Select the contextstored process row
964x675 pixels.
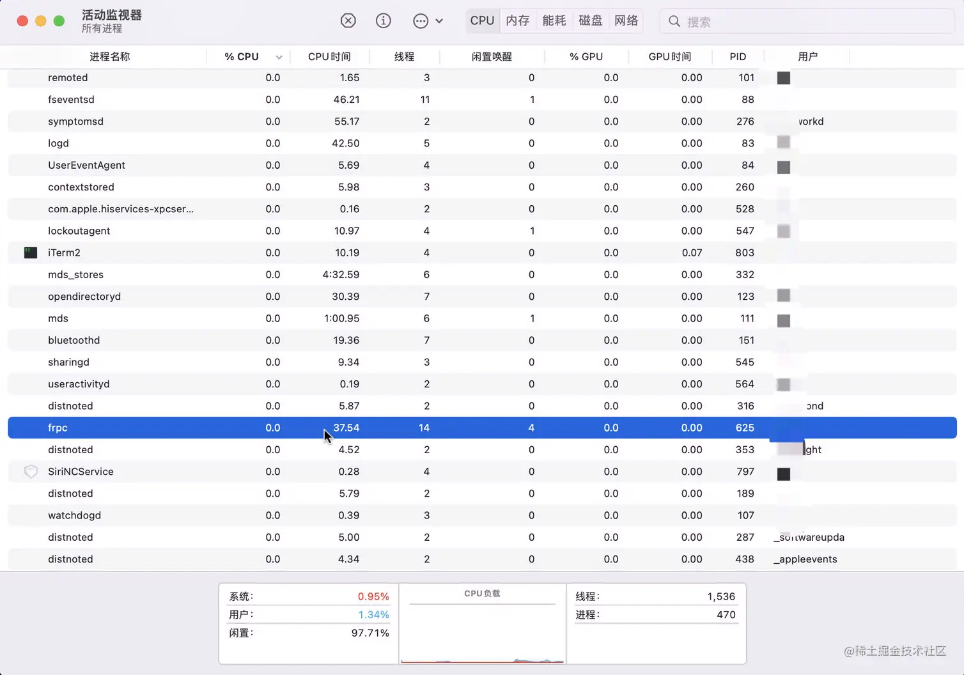pos(482,187)
